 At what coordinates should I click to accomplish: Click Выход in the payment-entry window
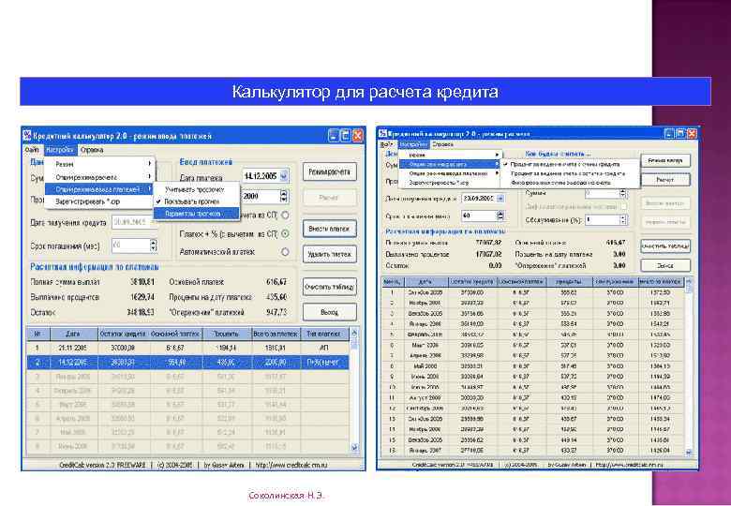click(x=329, y=312)
